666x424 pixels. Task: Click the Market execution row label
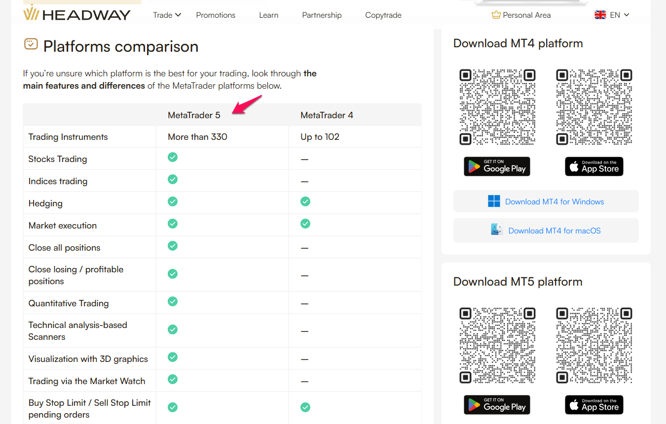point(63,226)
